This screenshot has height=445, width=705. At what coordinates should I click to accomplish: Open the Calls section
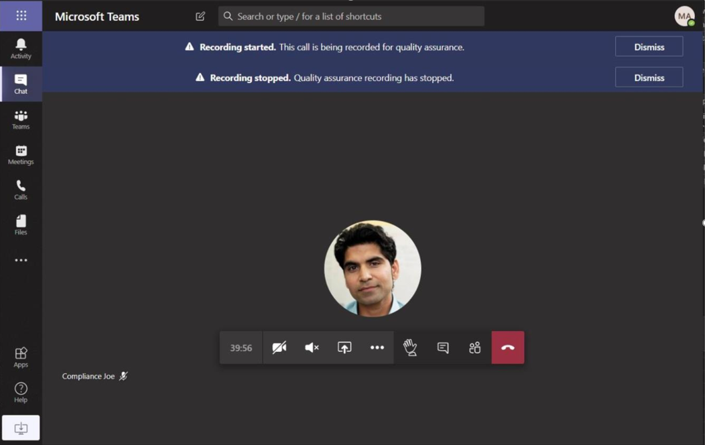(21, 190)
